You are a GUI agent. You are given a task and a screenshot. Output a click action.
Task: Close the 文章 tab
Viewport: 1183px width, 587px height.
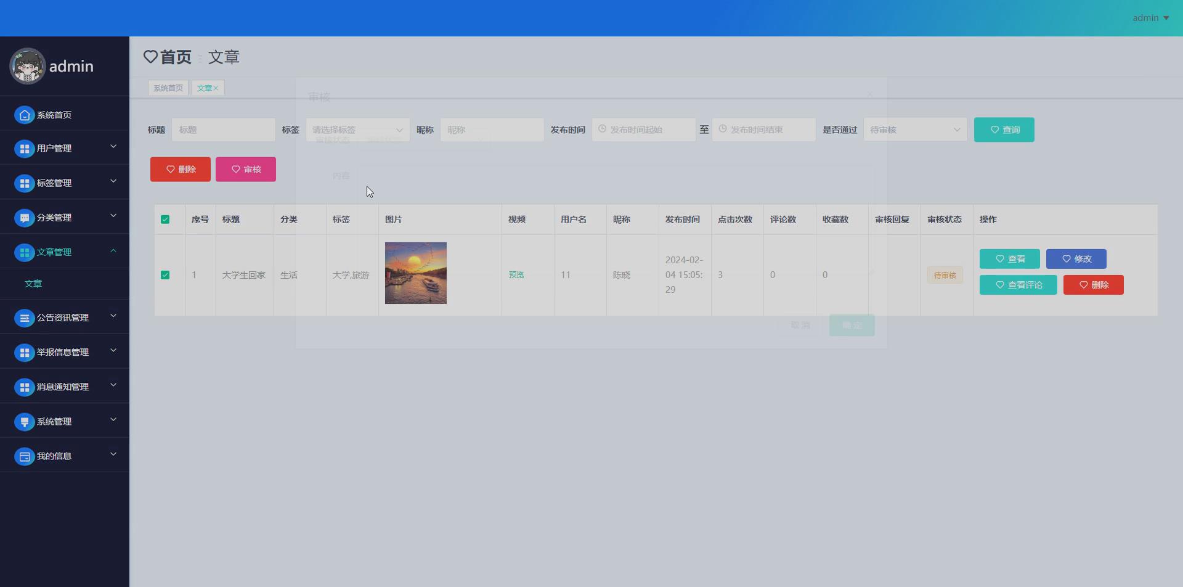(x=216, y=88)
